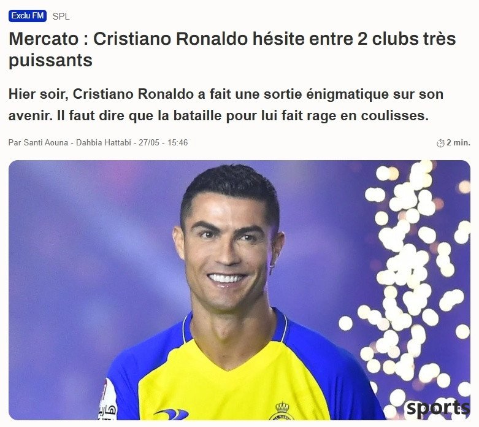Click the sports watermark on photo
The image size is (479, 427).
tap(438, 408)
